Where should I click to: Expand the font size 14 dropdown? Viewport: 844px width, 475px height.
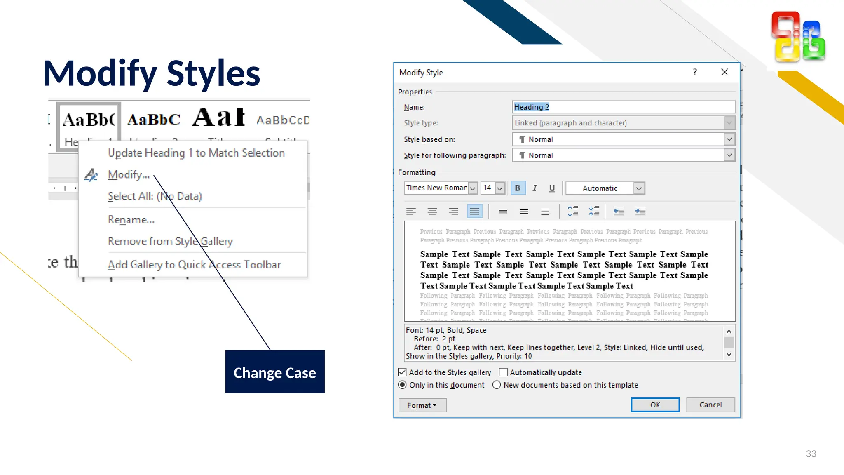(x=499, y=188)
